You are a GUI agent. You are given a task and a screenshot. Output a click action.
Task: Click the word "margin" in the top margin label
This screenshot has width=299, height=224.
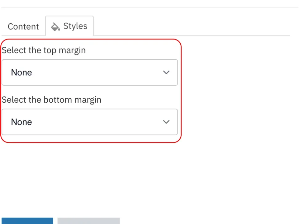pyautogui.click(x=72, y=50)
